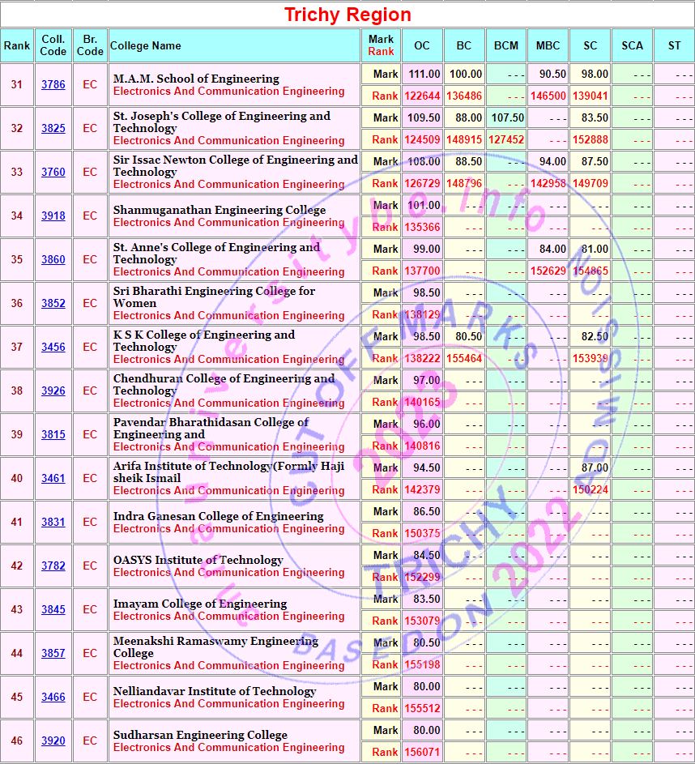Click M.A.M. School of Engineering name
Viewport: 695px width, 764px height.
196,79
